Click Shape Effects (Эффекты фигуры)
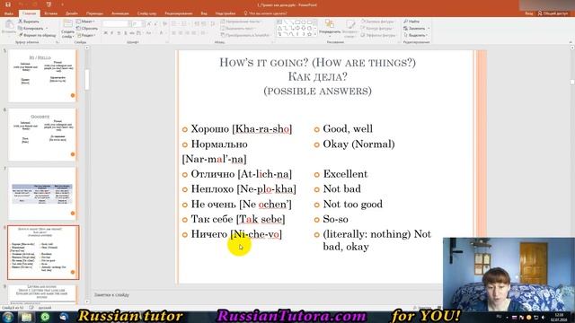This screenshot has width=575, height=323. click(x=378, y=35)
